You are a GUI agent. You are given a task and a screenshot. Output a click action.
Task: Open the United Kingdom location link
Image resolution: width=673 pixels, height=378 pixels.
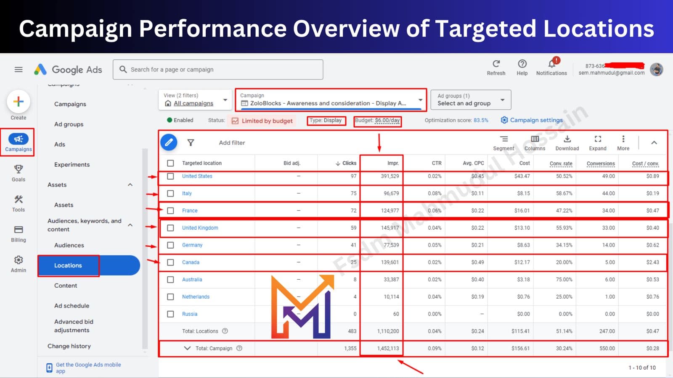200,228
